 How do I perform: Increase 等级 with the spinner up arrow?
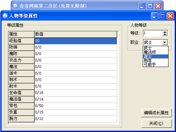click(x=165, y=32)
